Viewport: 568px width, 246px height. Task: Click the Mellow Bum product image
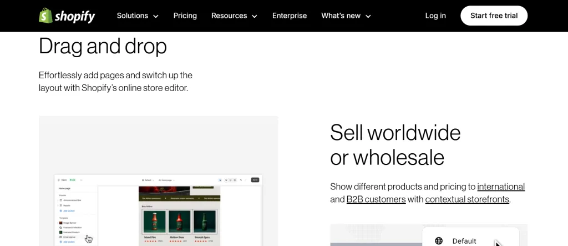click(179, 222)
